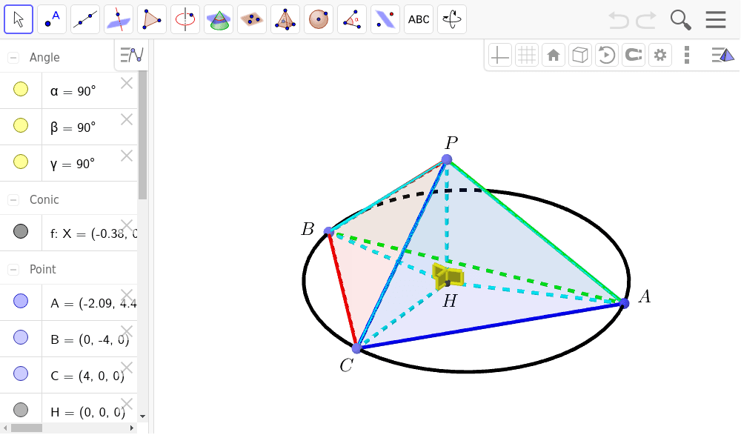741x435 pixels.
Task: Delete the point B entry
Action: 127,331
